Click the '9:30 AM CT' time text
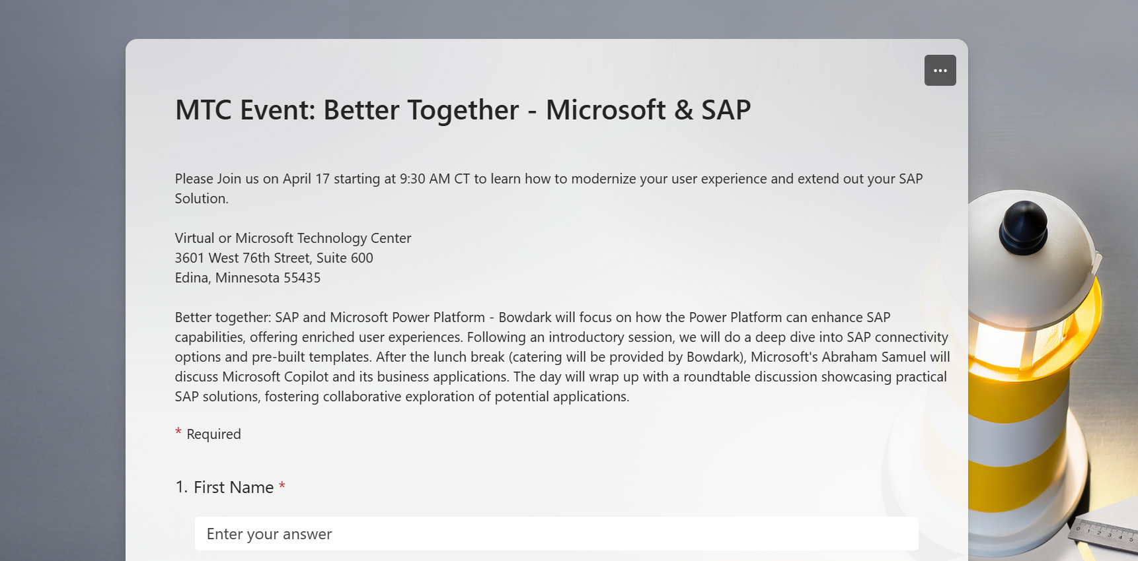Screen dimensions: 1138x561 (434, 179)
